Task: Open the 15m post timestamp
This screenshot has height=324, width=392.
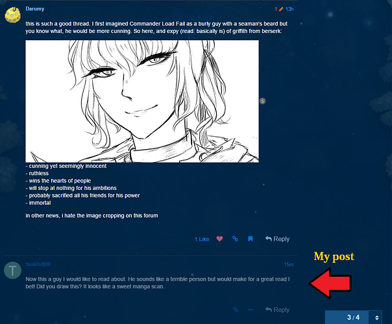Action: point(289,264)
